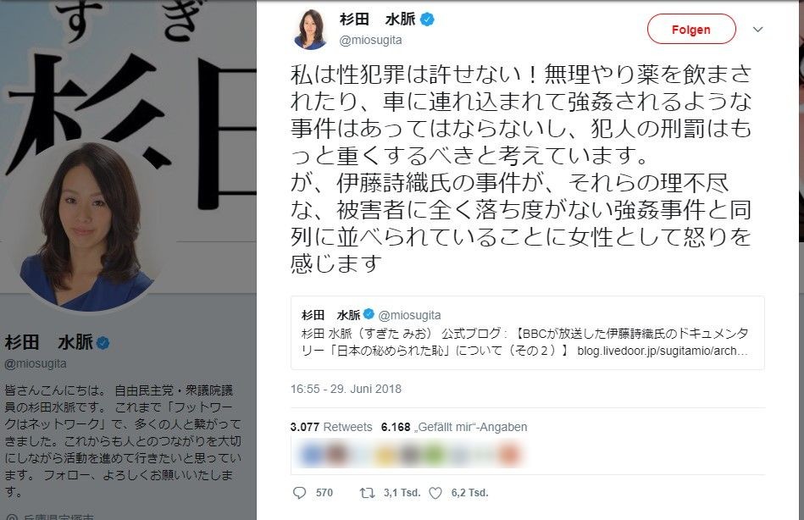Viewport: 804px width, 520px height.
Task: Open the 6.168 Gefällt mir-Angaben list
Action: pyautogui.click(x=454, y=427)
